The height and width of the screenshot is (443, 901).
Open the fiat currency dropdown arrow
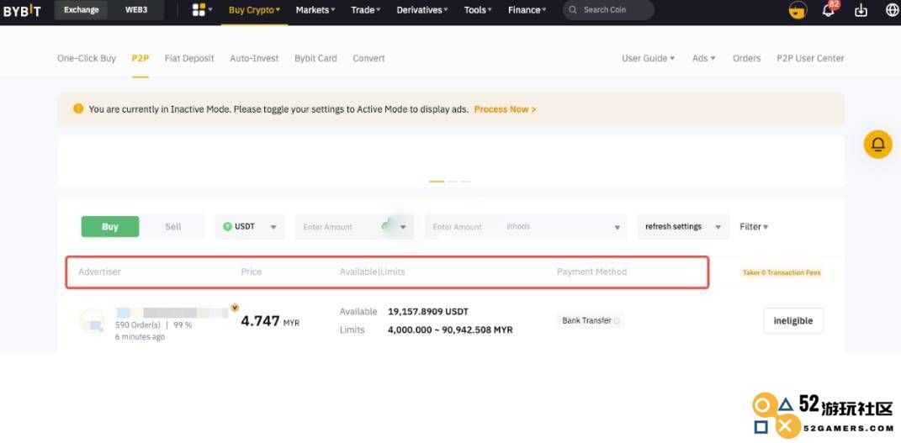click(x=403, y=227)
